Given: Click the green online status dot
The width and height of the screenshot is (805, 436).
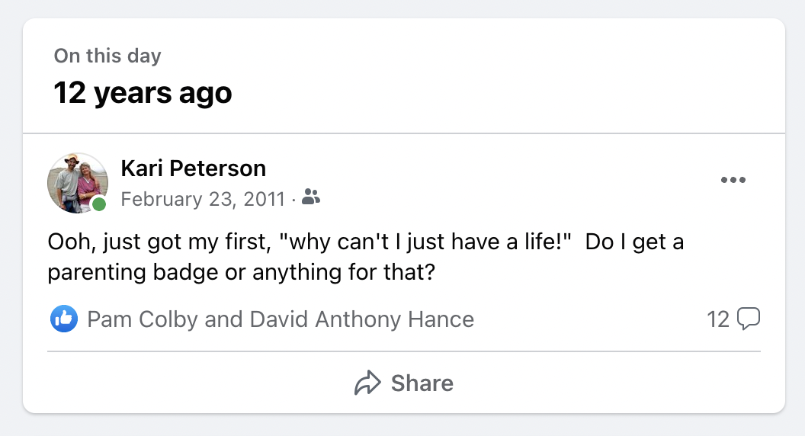Looking at the screenshot, I should [99, 204].
